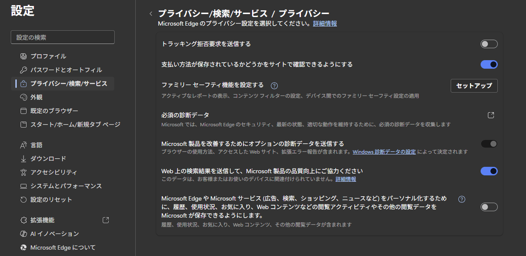Toggle the Microsoft Edge personalization data switch
This screenshot has width=526, height=256.
pos(489,207)
